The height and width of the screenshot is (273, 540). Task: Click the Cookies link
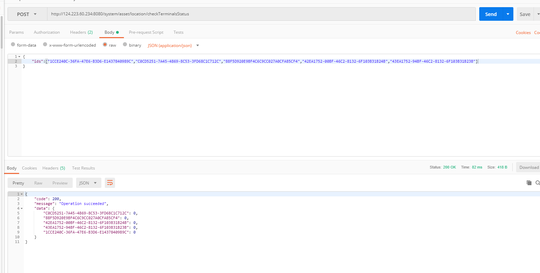523,33
